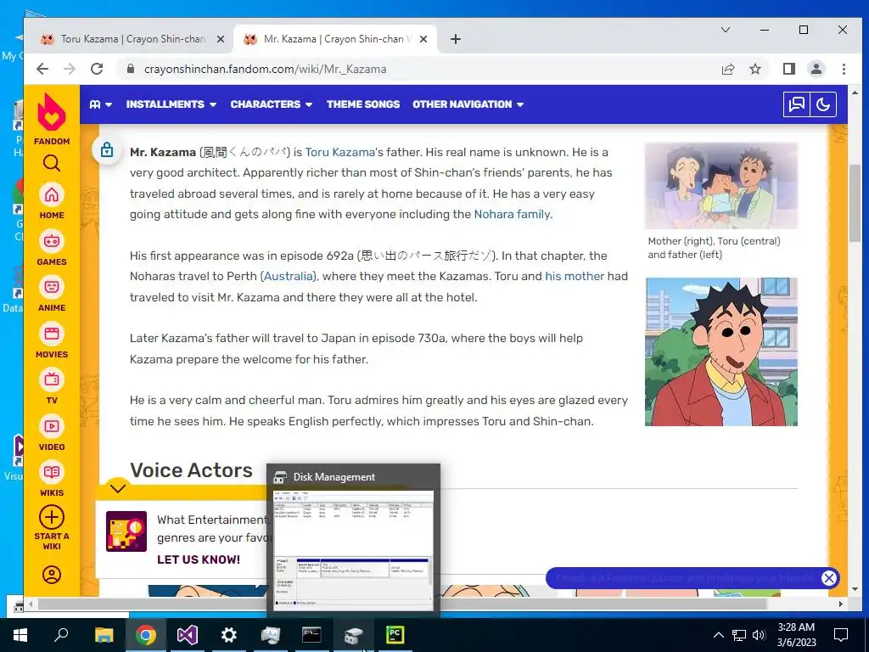
Task: Follow the Nohara family link
Action: click(x=512, y=214)
